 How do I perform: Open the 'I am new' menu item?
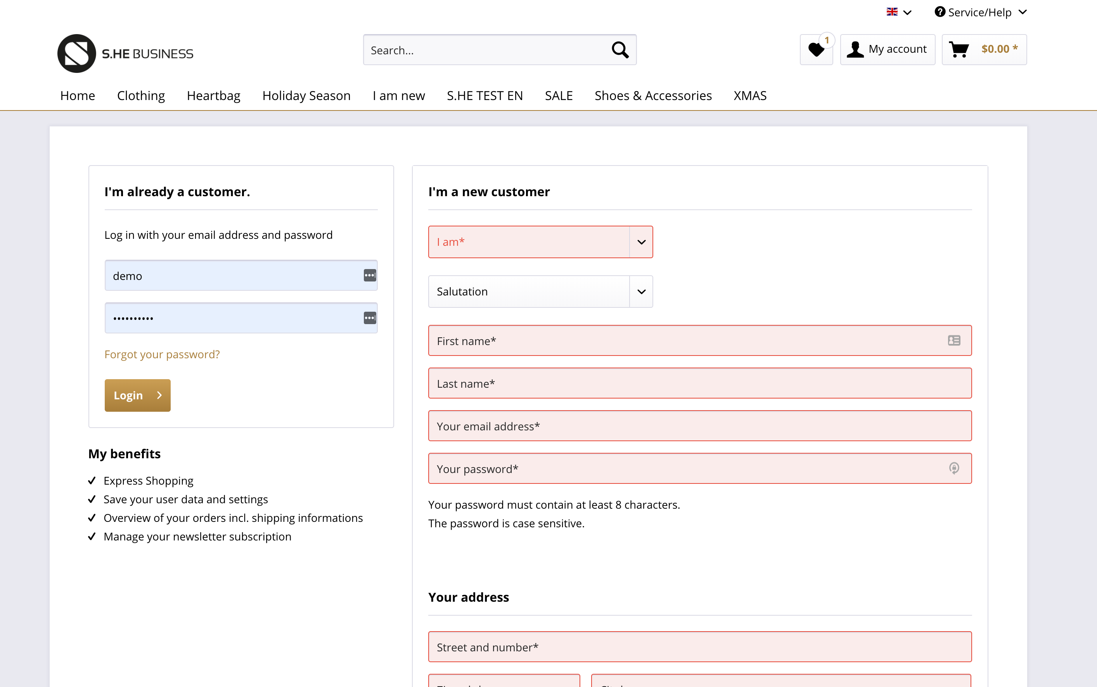[399, 95]
